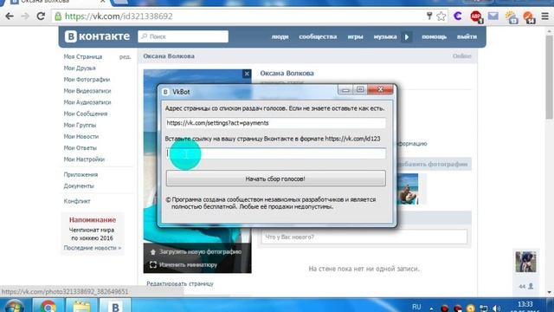Click the friend avatar thumbnail at right

click(x=525, y=262)
